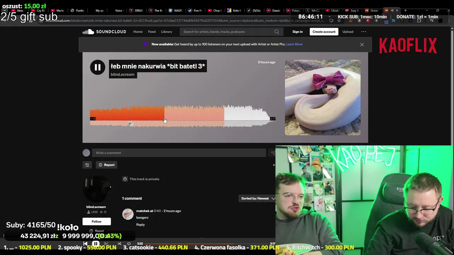This screenshot has height=255, width=454.
Task: Jump to the 0:40 comment timestamp
Action: click(x=157, y=211)
